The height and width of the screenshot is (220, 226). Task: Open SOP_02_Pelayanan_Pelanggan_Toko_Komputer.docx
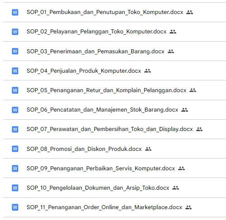click(x=97, y=32)
